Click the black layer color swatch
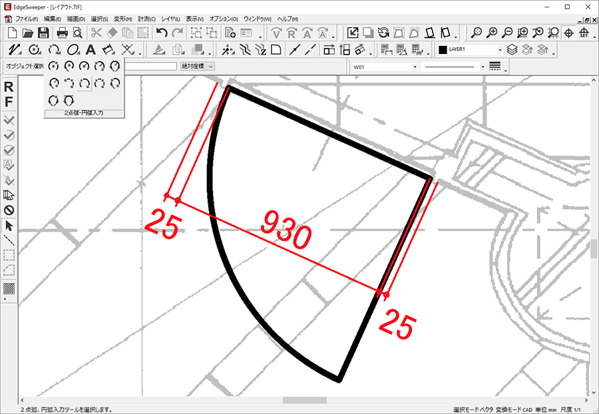599x414 pixels. pyautogui.click(x=443, y=49)
